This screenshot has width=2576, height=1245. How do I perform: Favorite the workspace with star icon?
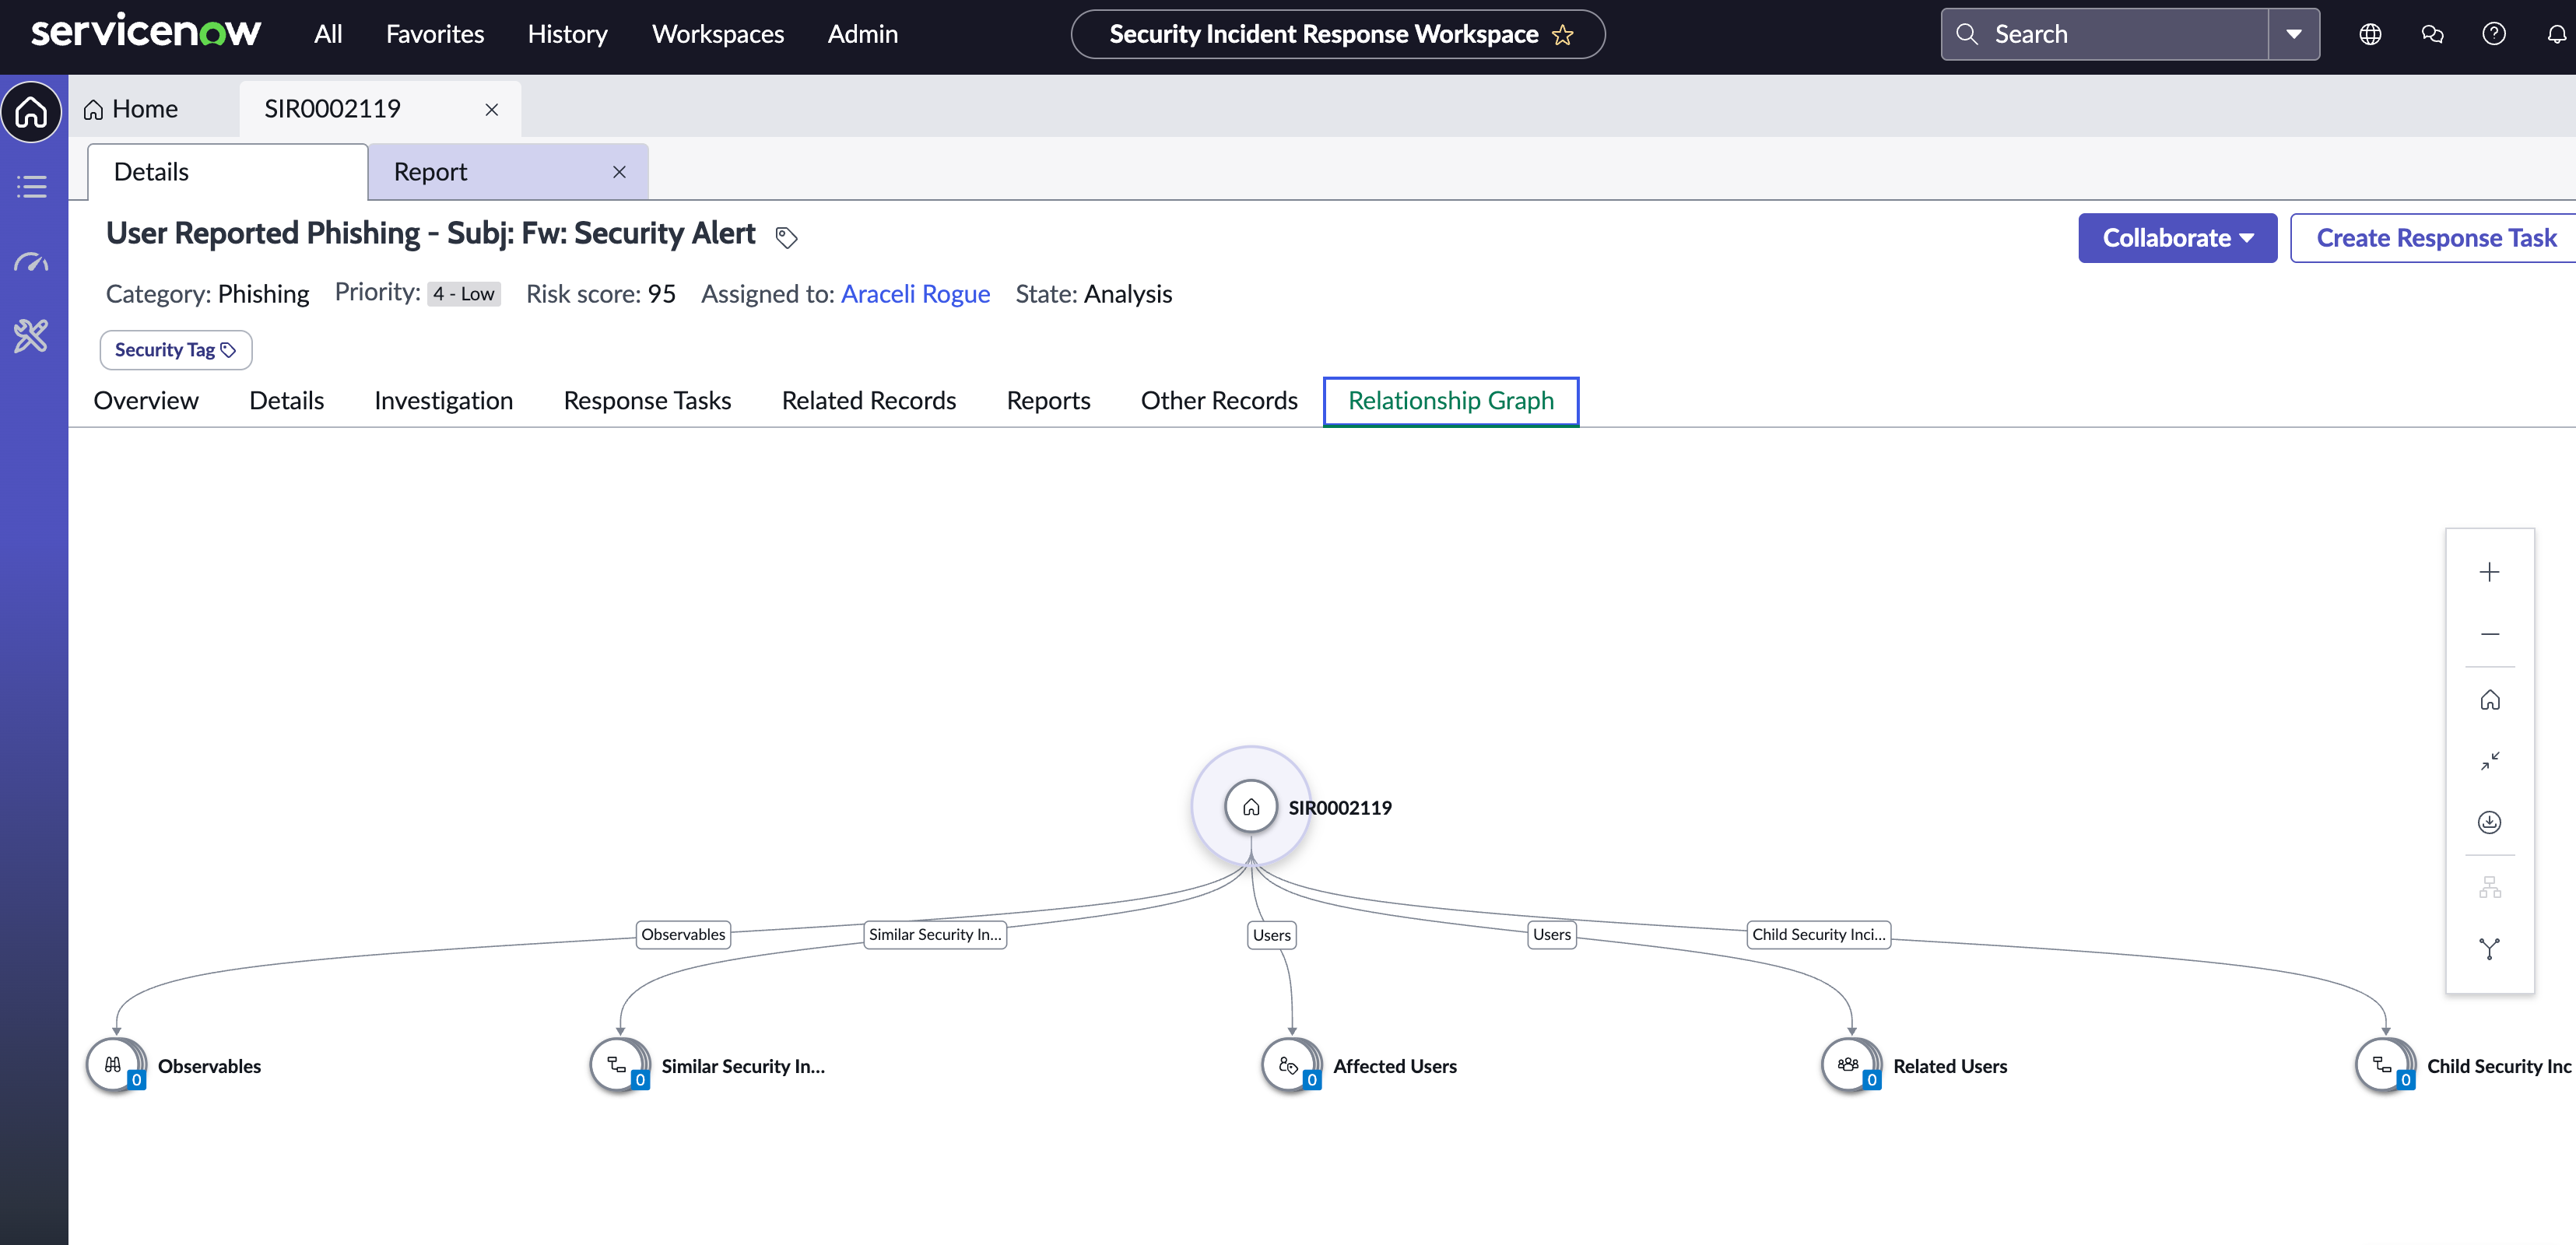(x=1563, y=35)
